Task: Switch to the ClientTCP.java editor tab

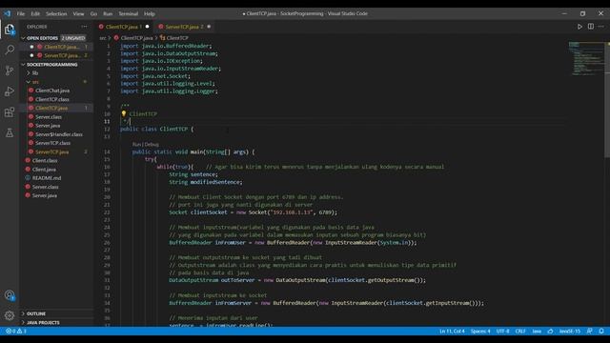Action: coord(124,27)
